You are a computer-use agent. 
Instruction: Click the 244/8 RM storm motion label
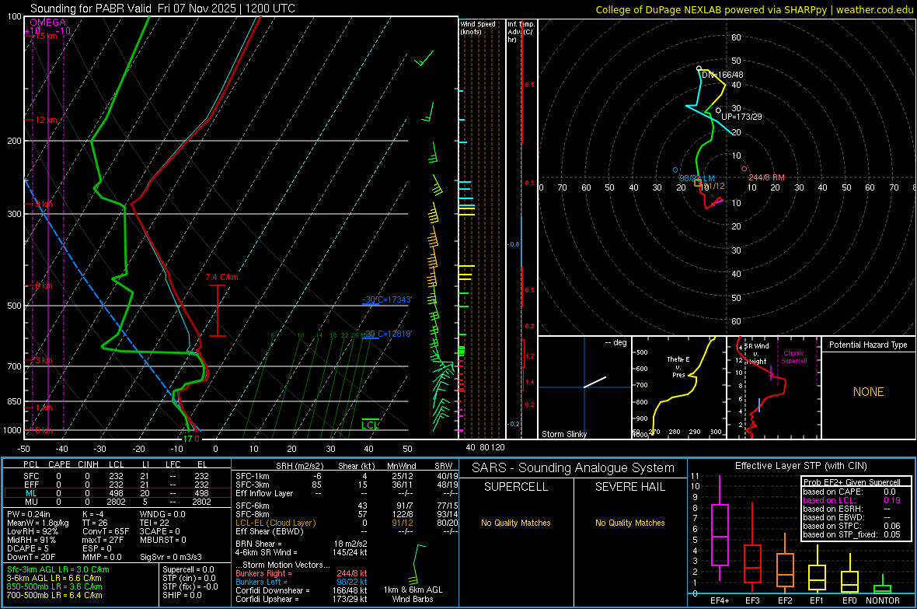(766, 177)
